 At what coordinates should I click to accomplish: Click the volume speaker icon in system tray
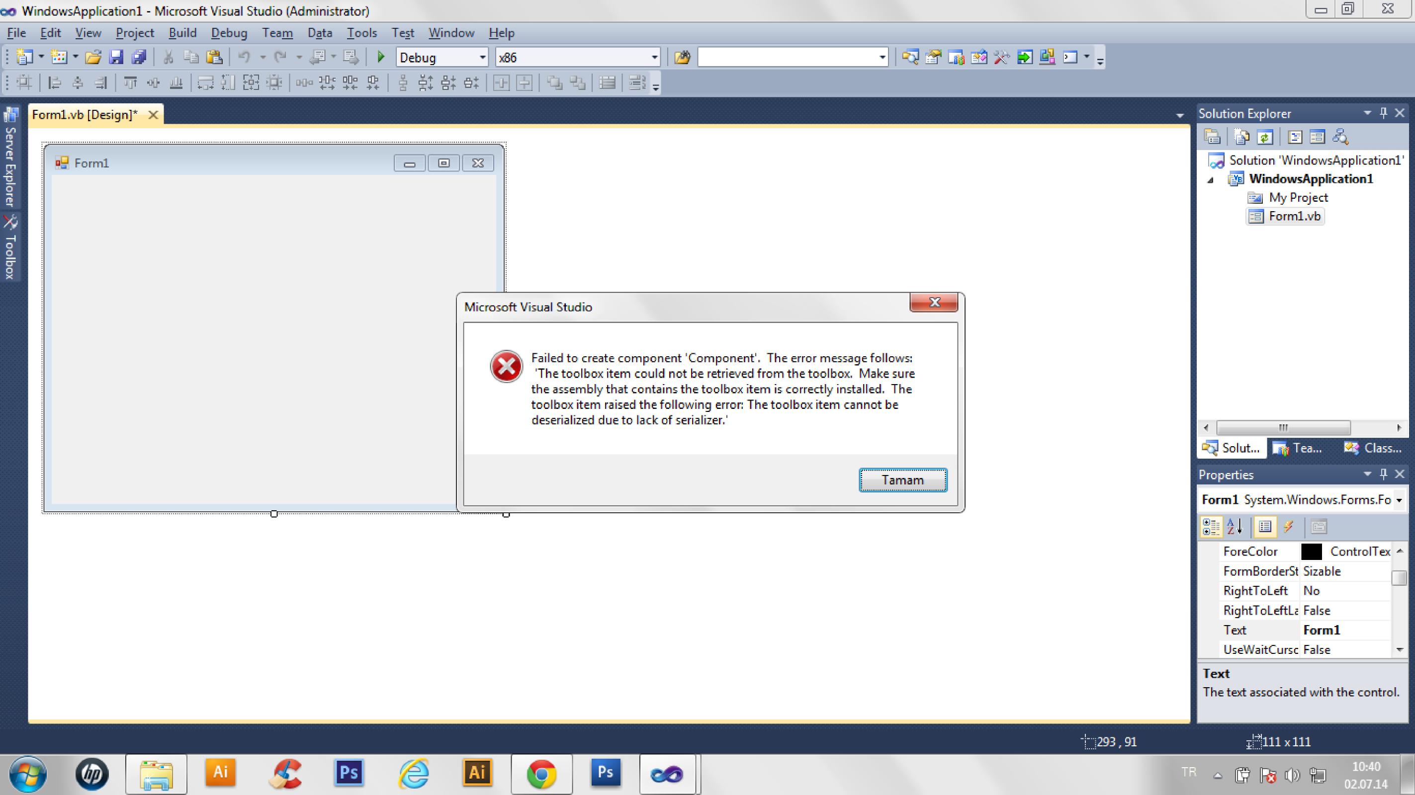point(1292,775)
